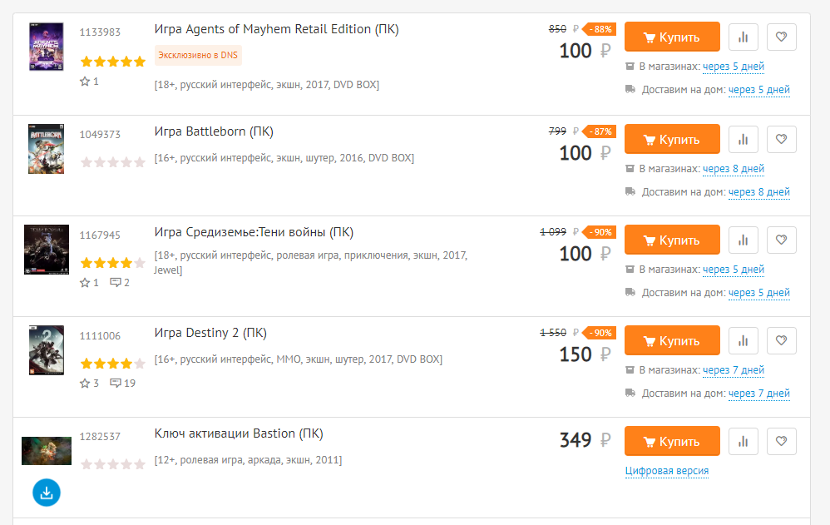Open Средиземье:Тени войны cover thumbnail
The image size is (830, 525).
click(x=47, y=250)
